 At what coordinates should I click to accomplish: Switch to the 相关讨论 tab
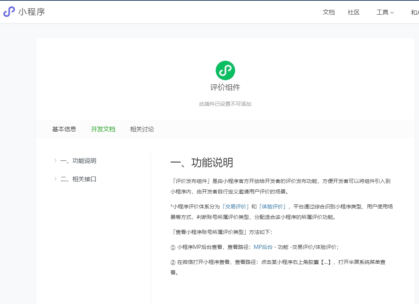[x=142, y=129]
